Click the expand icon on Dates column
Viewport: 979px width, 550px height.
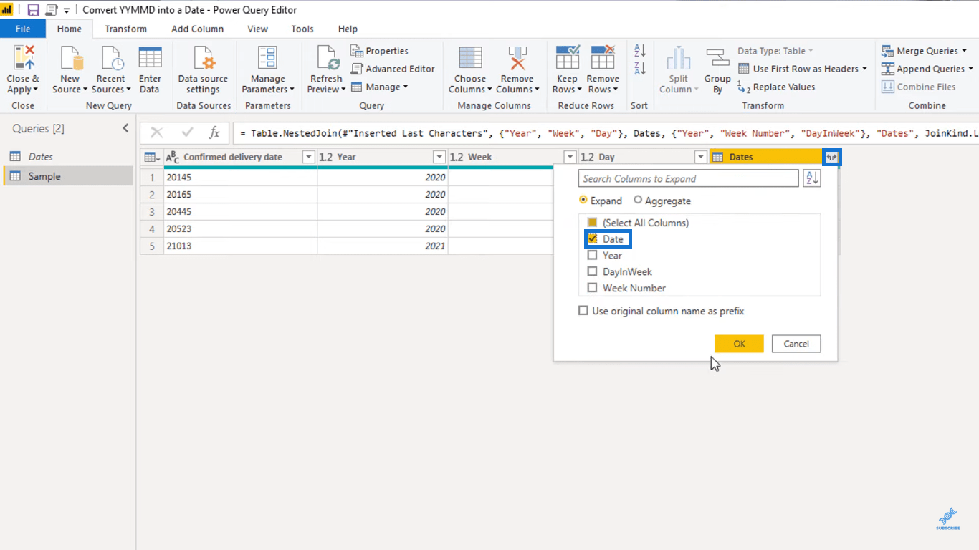832,157
